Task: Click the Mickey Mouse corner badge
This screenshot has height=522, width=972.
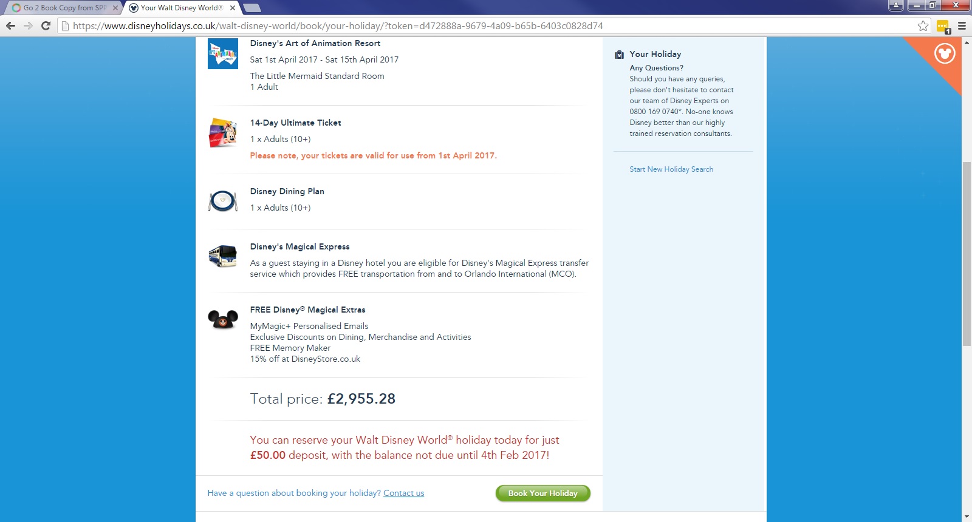Action: (945, 53)
